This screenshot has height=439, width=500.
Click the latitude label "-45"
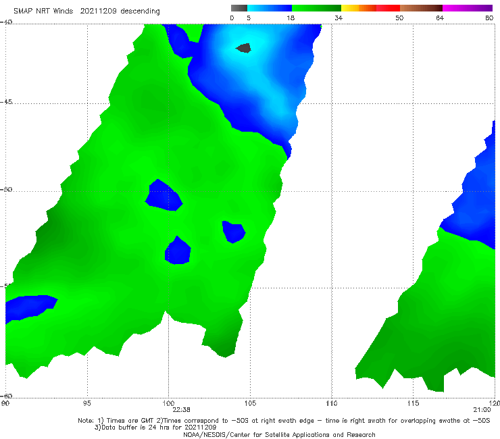coord(6,102)
